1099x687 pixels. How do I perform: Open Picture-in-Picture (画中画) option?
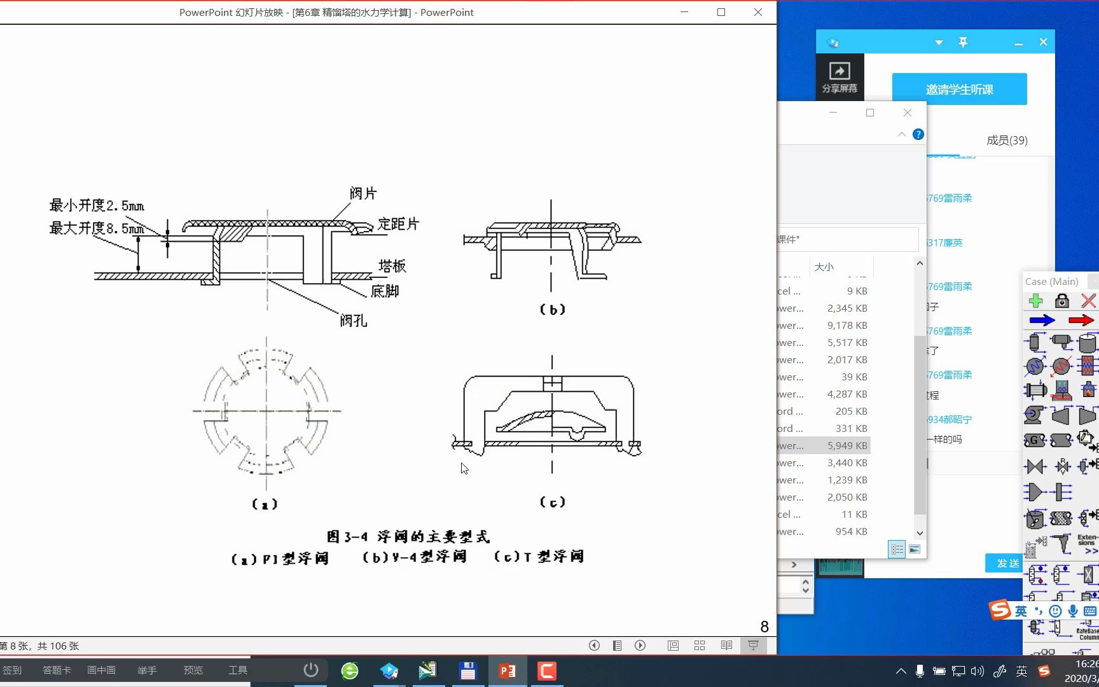[101, 670]
